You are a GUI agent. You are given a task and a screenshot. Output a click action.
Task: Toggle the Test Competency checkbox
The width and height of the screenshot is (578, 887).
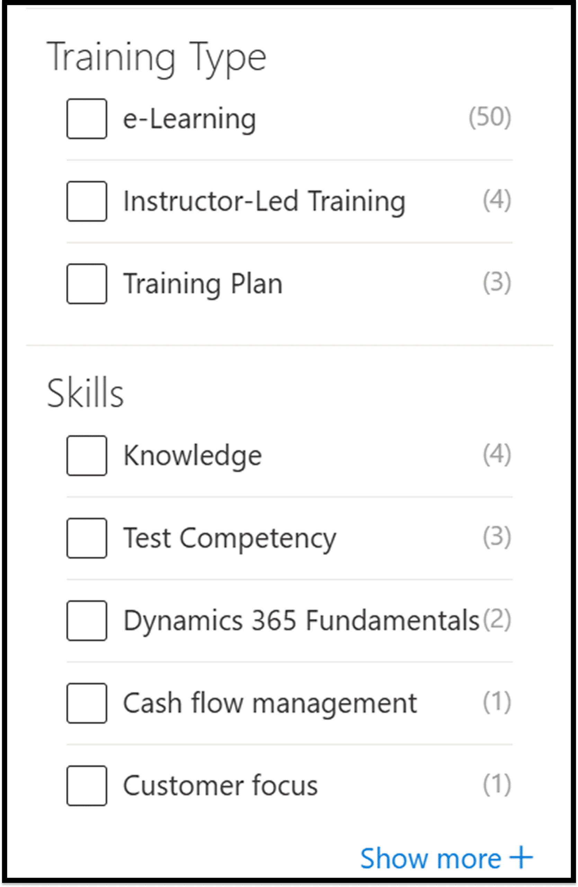87,538
